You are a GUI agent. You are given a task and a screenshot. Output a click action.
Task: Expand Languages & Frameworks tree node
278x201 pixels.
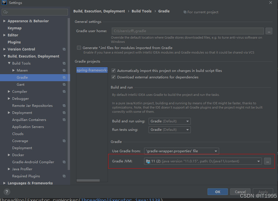[5, 183]
